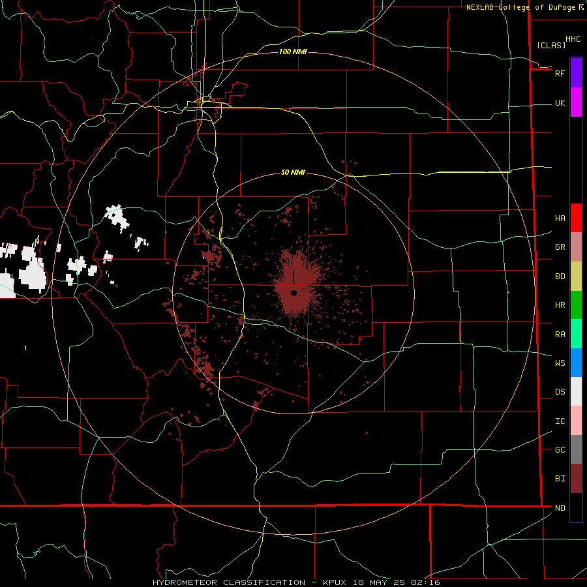Click the dark green HR legend swatch
This screenshot has height=587, width=587.
tap(576, 305)
